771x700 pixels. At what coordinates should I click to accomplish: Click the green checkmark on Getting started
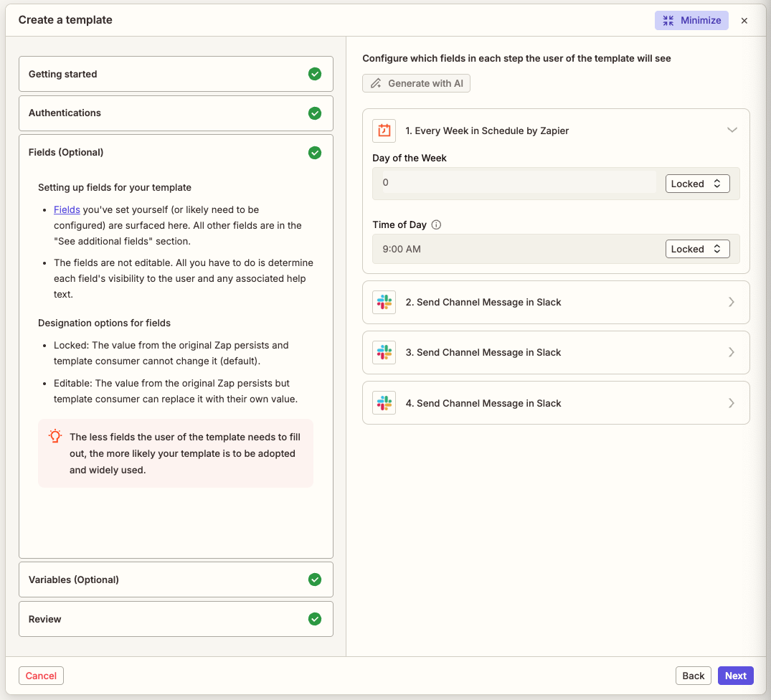pyautogui.click(x=315, y=74)
